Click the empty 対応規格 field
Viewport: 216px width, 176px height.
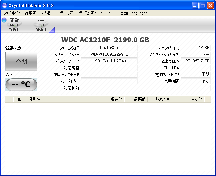(x=109, y=68)
